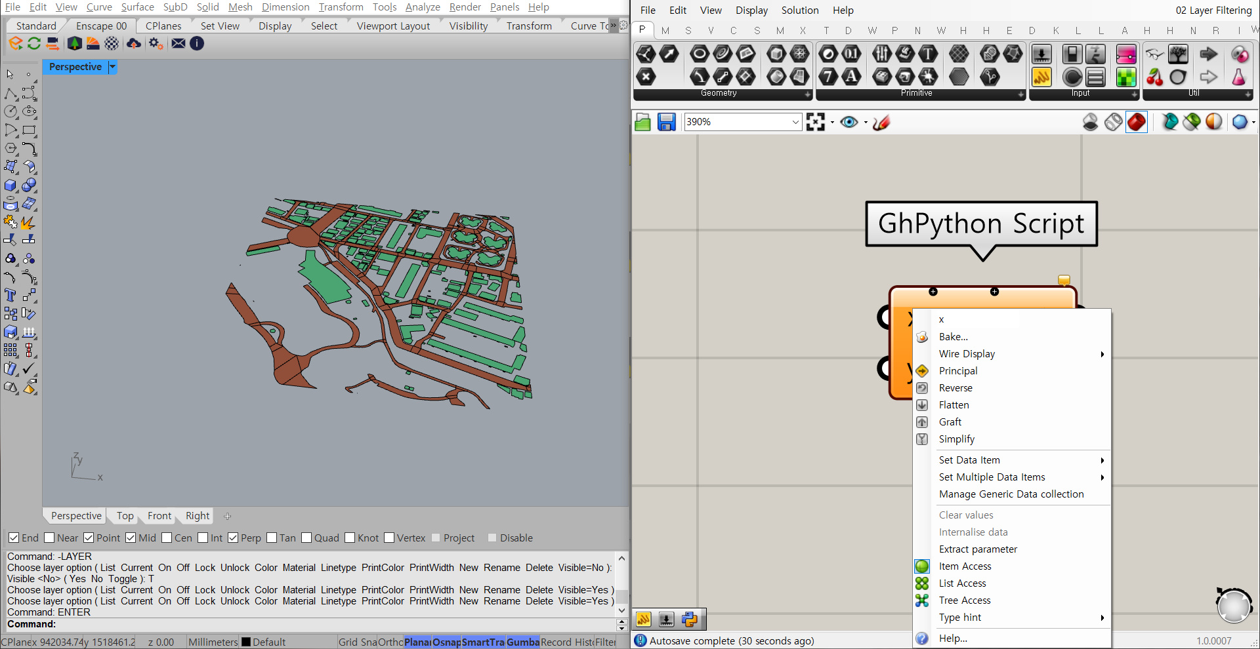
Task: Click the Default layer color swatch
Action: (246, 642)
